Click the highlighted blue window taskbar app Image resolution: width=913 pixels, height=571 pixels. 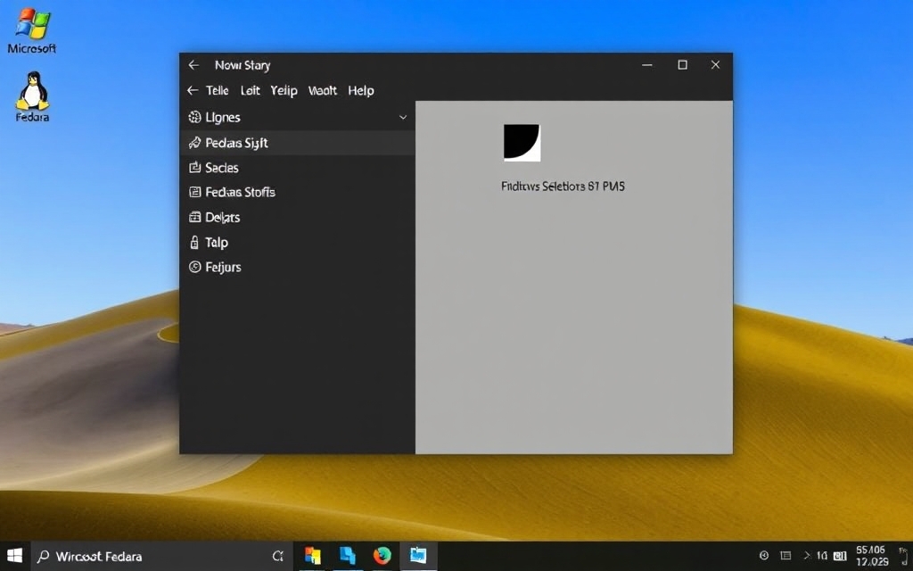pos(418,555)
